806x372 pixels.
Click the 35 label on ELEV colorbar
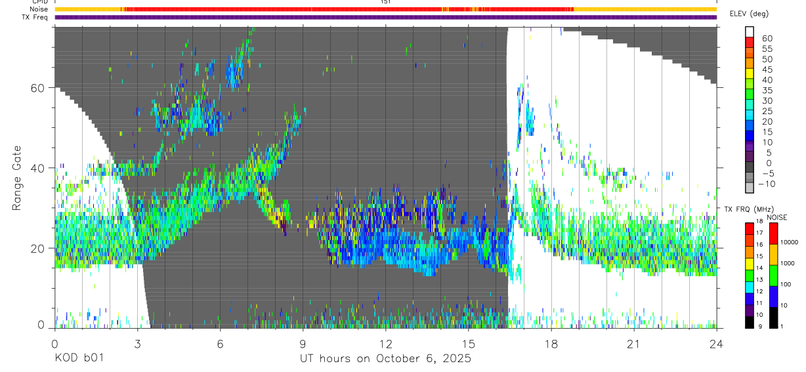tap(766, 91)
